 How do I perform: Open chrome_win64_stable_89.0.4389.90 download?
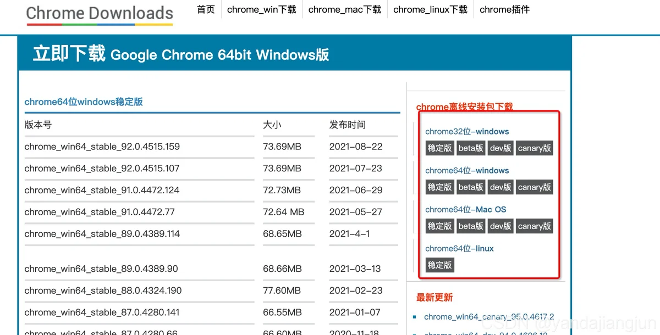tap(101, 269)
